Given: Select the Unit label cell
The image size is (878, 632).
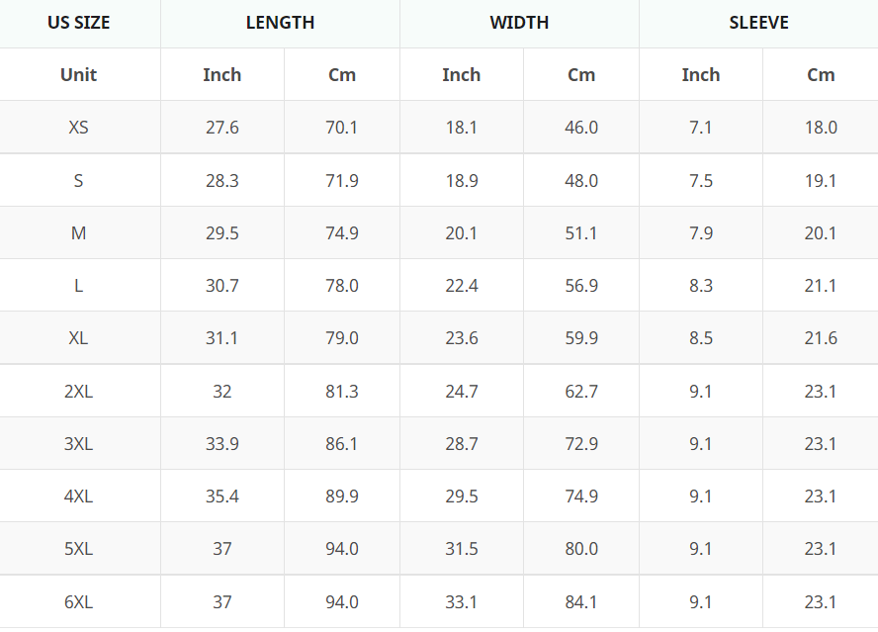Looking at the screenshot, I should tap(78, 74).
